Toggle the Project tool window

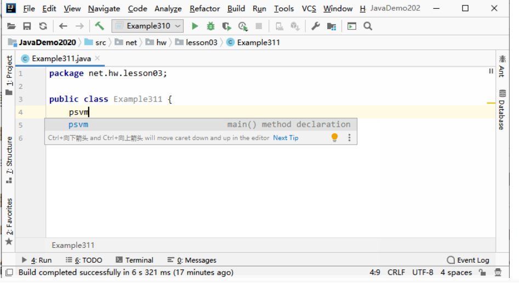pyautogui.click(x=9, y=75)
